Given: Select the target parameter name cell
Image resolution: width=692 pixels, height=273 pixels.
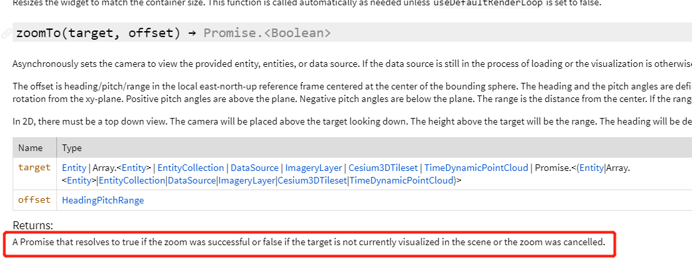Looking at the screenshot, I should [x=34, y=167].
